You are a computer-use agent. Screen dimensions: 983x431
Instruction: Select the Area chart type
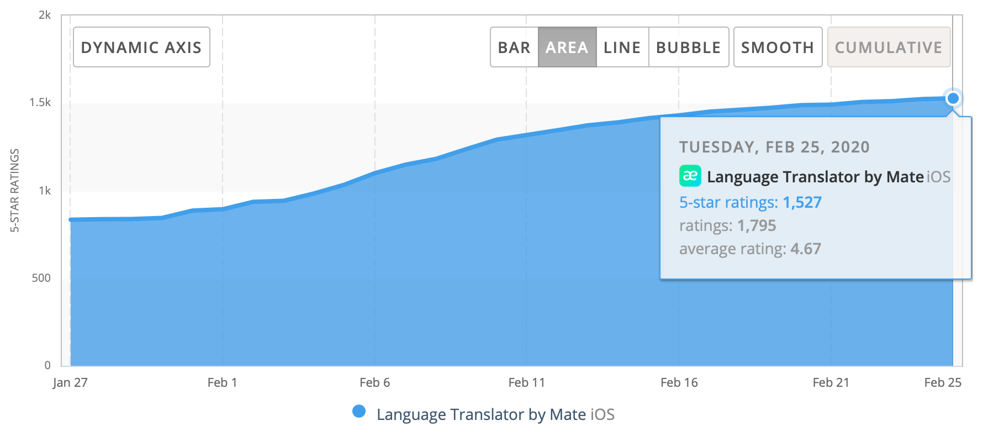click(x=567, y=47)
